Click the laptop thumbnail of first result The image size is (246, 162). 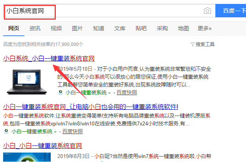[x=27, y=82]
